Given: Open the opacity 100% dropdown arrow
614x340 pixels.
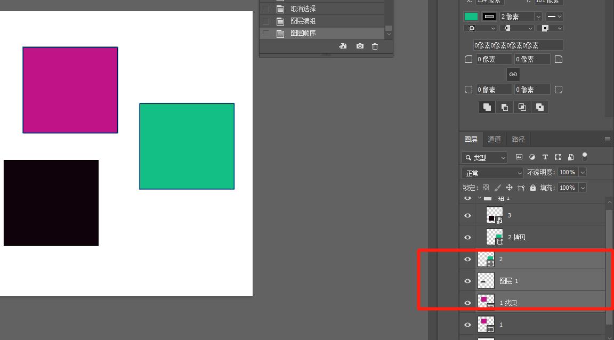Looking at the screenshot, I should [583, 172].
